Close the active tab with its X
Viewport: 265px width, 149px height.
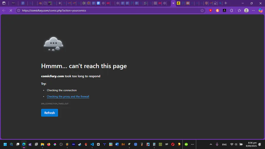pyautogui.click(x=173, y=3)
